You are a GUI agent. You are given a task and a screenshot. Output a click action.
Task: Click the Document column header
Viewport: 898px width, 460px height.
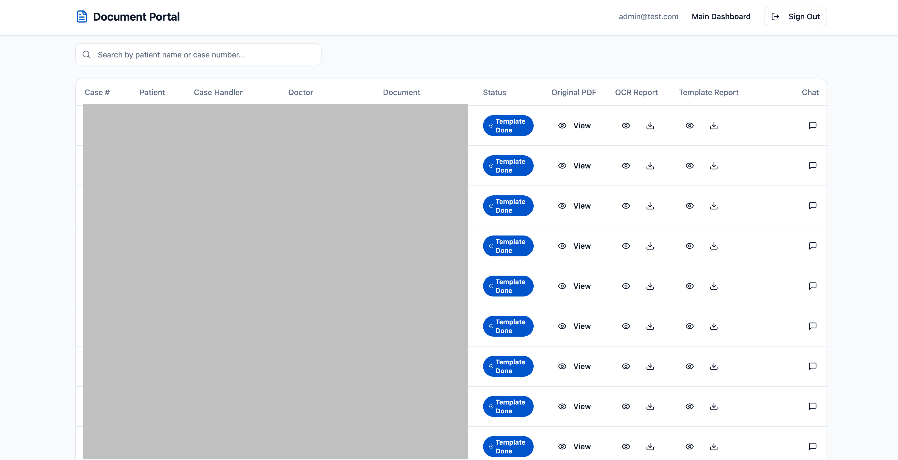[x=401, y=92]
